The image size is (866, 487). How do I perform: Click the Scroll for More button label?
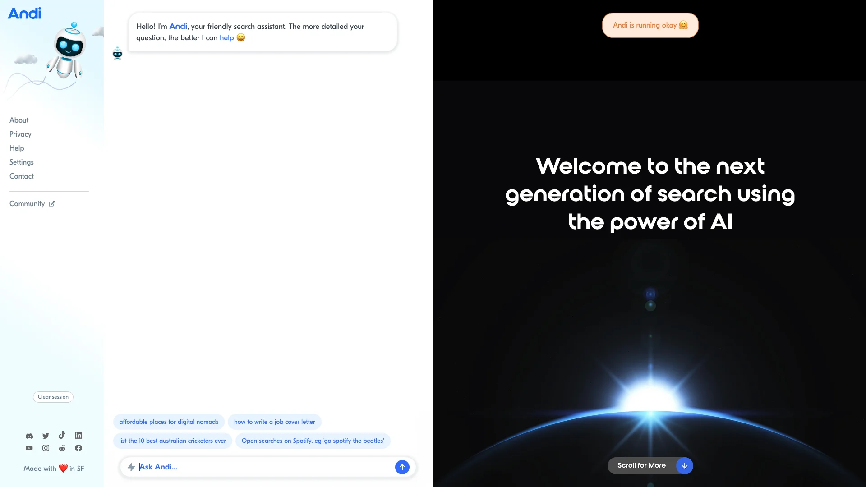641,466
